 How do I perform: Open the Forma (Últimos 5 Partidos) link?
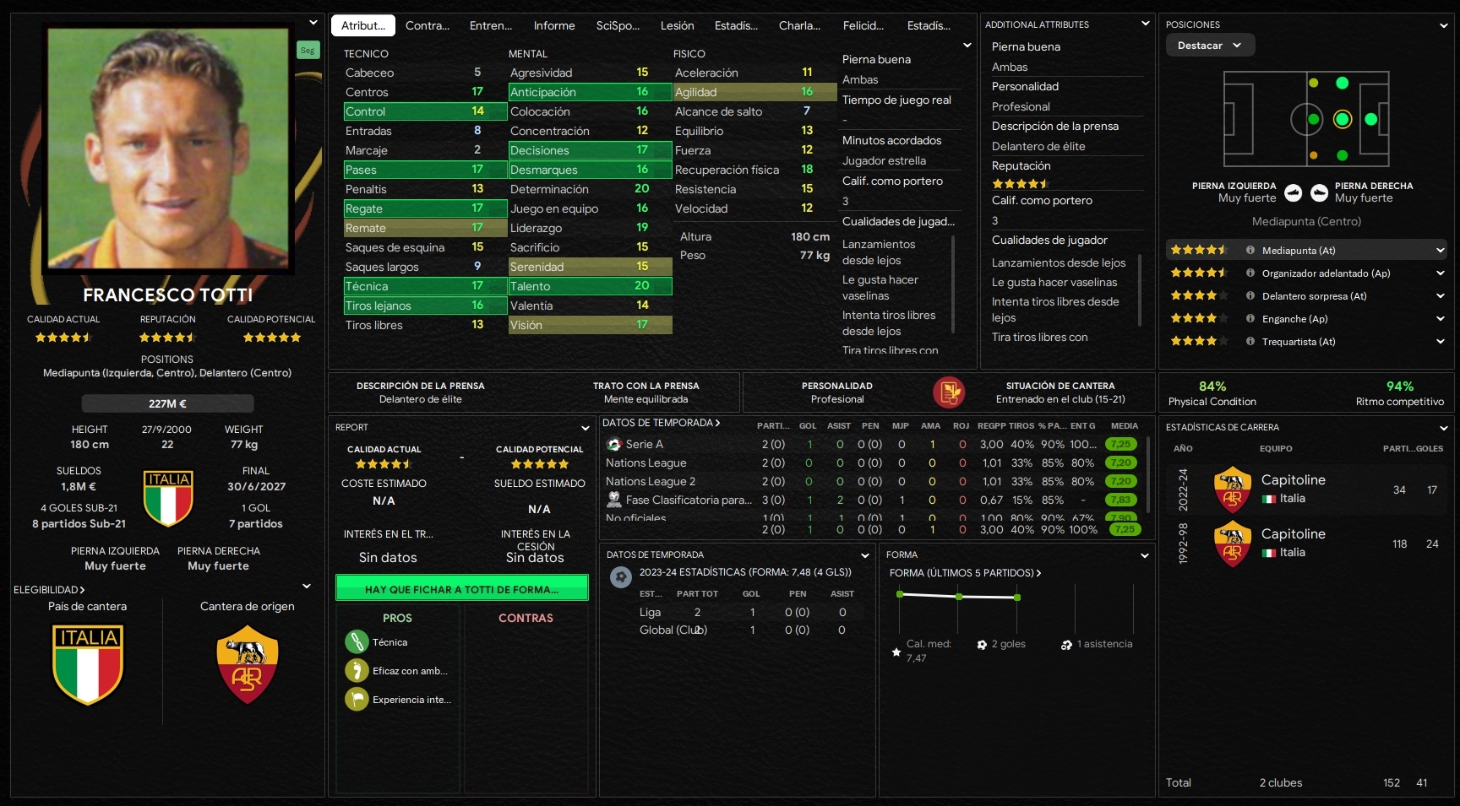pyautogui.click(x=966, y=573)
